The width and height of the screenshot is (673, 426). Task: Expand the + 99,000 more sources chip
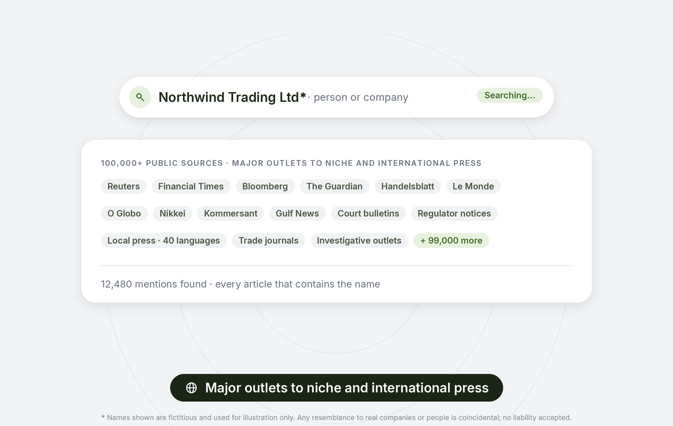coord(452,241)
